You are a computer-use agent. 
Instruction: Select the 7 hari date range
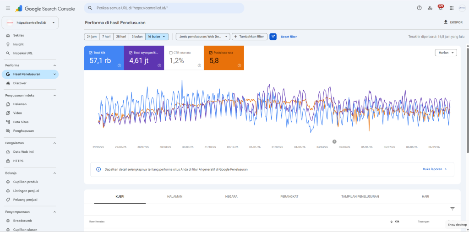(x=106, y=37)
